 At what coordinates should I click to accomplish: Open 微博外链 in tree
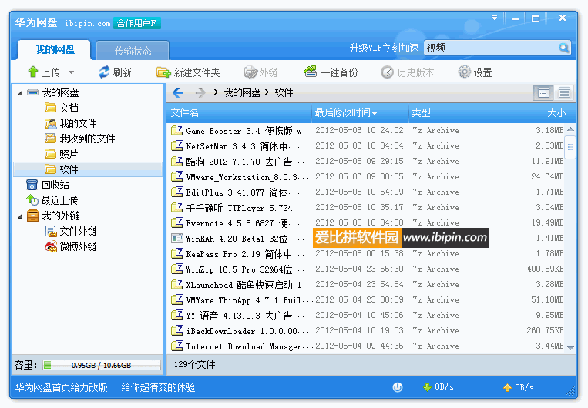(70, 246)
